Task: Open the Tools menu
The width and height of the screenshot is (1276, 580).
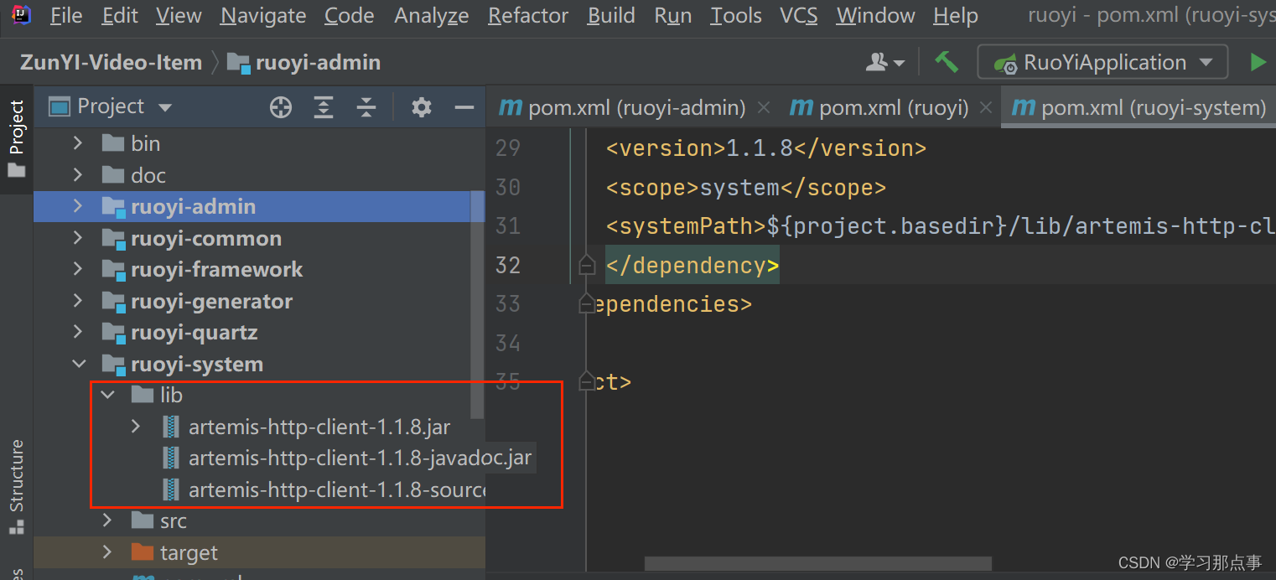Action: tap(735, 15)
